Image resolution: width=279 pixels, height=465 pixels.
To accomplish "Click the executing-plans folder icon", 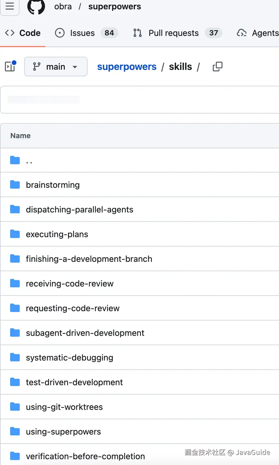I will [15, 234].
